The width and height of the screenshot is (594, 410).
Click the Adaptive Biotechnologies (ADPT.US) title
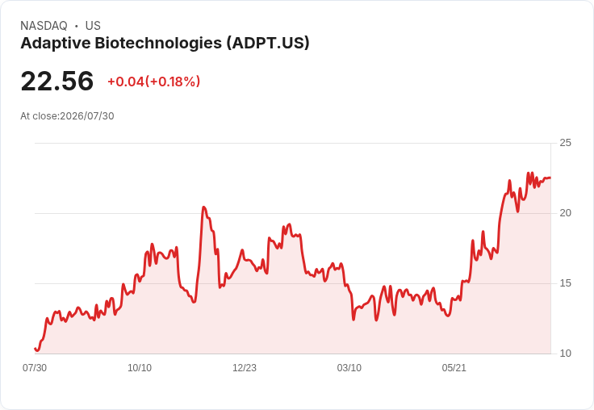(x=165, y=44)
